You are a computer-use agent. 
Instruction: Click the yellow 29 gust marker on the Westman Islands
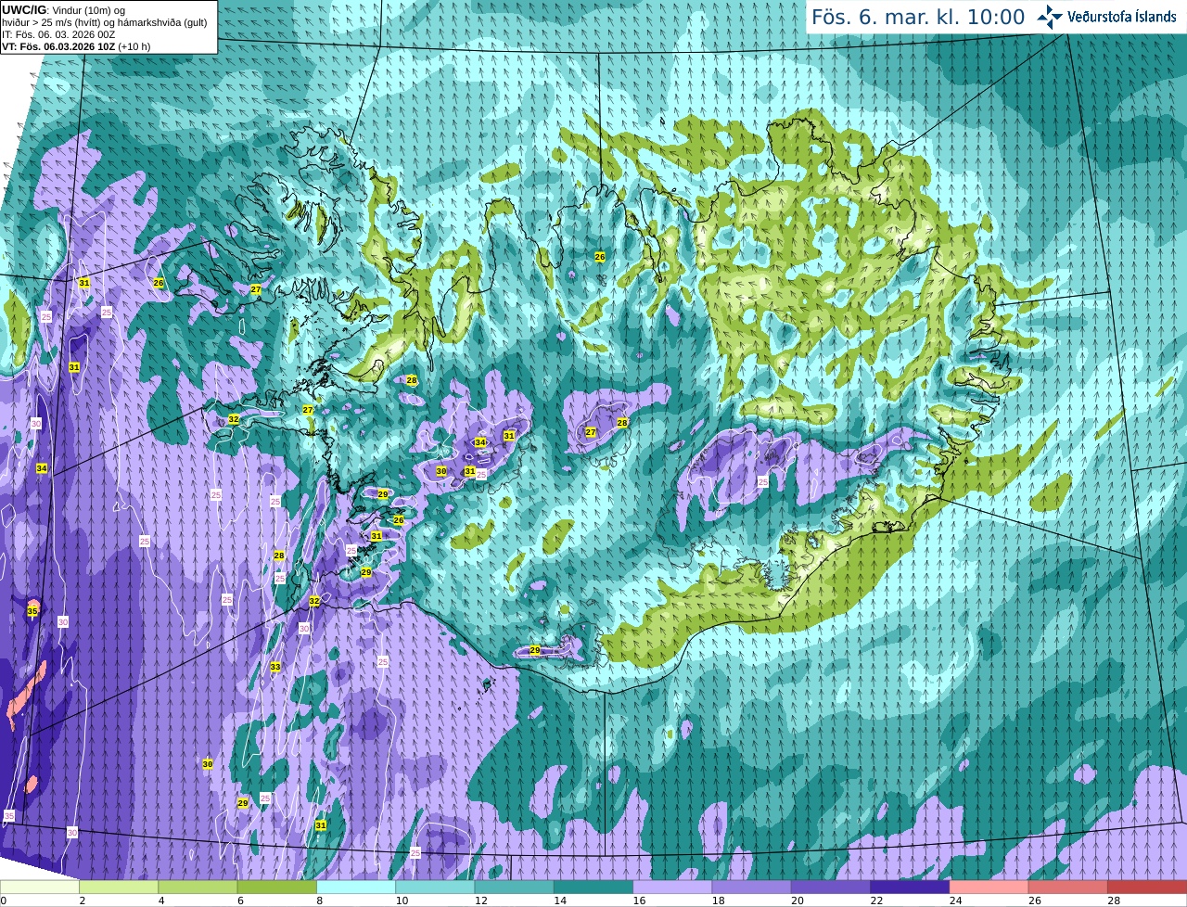pos(535,650)
